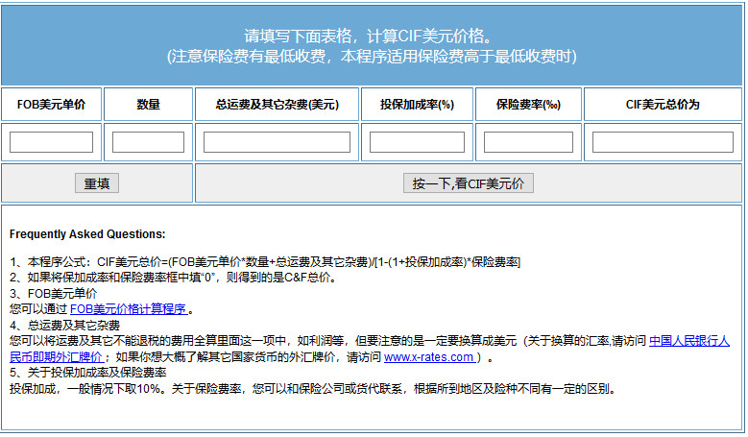The width and height of the screenshot is (748, 437).
Task: Visit the www.x-rates.com link
Action: point(430,357)
